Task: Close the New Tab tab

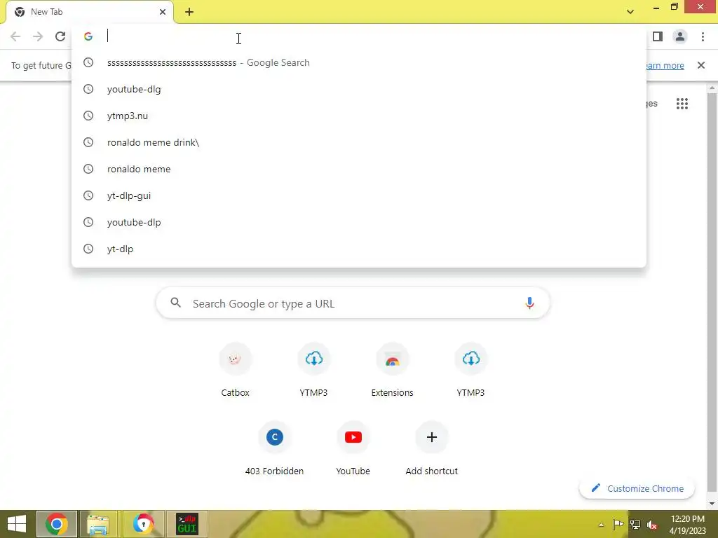Action: 163,12
